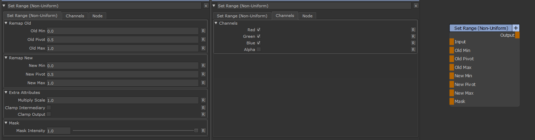This screenshot has height=140, width=535.
Task: Close the left Set Range panel
Action: (206, 6)
